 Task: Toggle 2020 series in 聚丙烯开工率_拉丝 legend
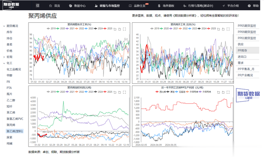coord(164,28)
